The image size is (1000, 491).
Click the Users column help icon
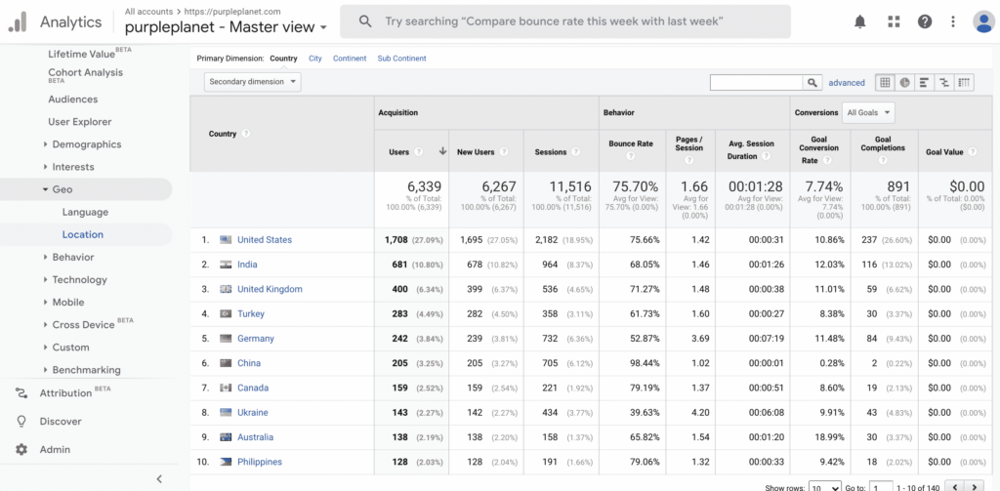coord(418,152)
